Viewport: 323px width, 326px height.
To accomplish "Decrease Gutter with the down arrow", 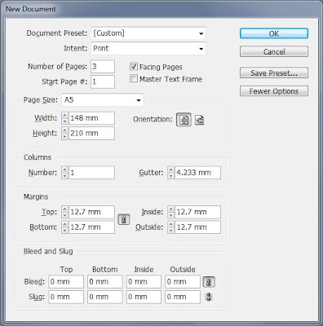I will [x=170, y=176].
